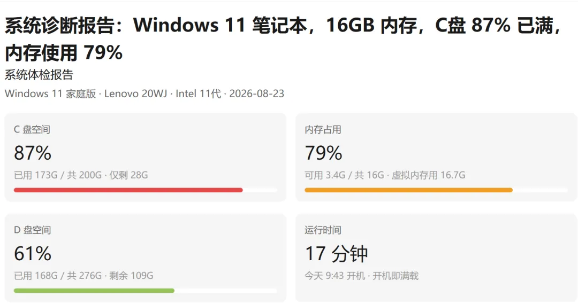
Task: Click the Windows 11 家庭版 device info line
Action: coord(144,94)
